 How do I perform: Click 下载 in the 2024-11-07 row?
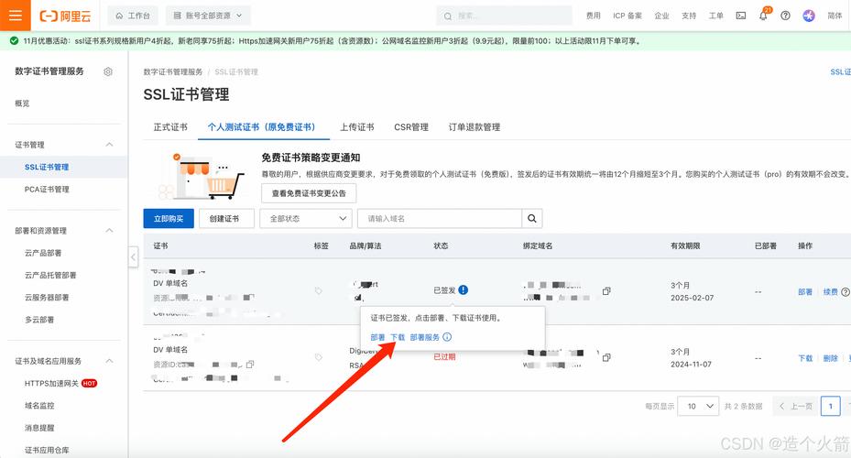(x=805, y=358)
